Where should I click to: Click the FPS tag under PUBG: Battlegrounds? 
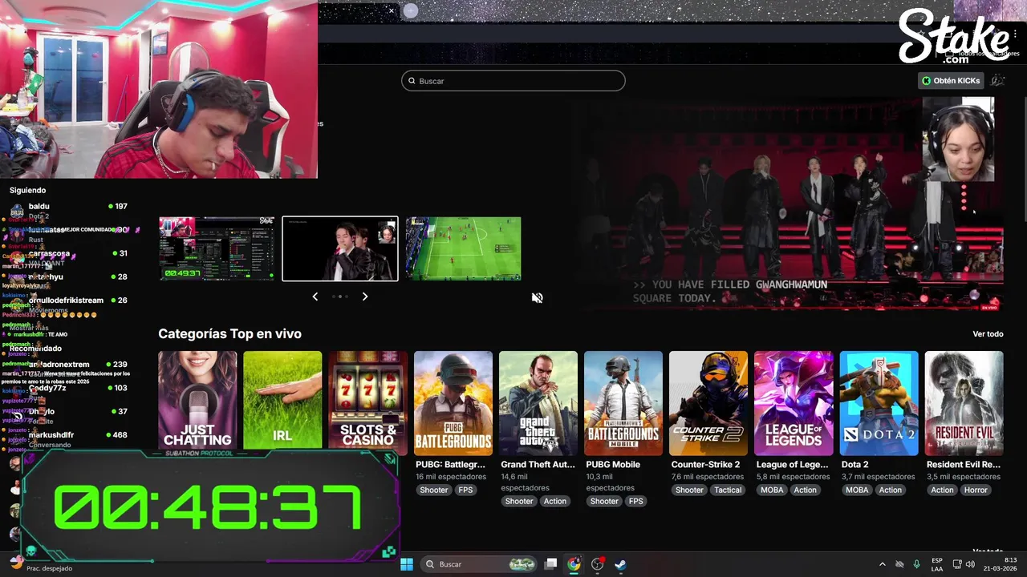pos(465,490)
